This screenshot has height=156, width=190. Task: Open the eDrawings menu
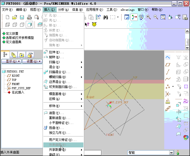pos(127,10)
